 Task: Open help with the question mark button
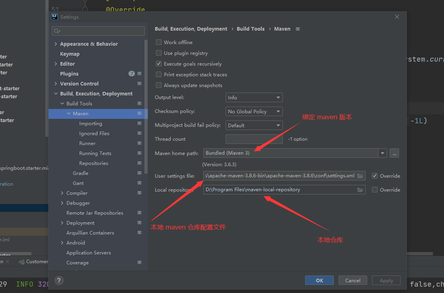(x=59, y=281)
